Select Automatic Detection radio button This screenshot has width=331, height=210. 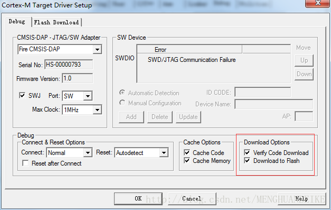[122, 93]
